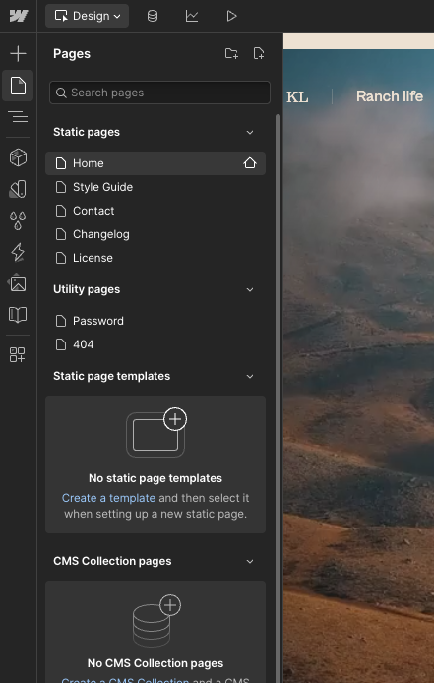Open the Components cube icon
The height and width of the screenshot is (683, 434).
[18, 157]
